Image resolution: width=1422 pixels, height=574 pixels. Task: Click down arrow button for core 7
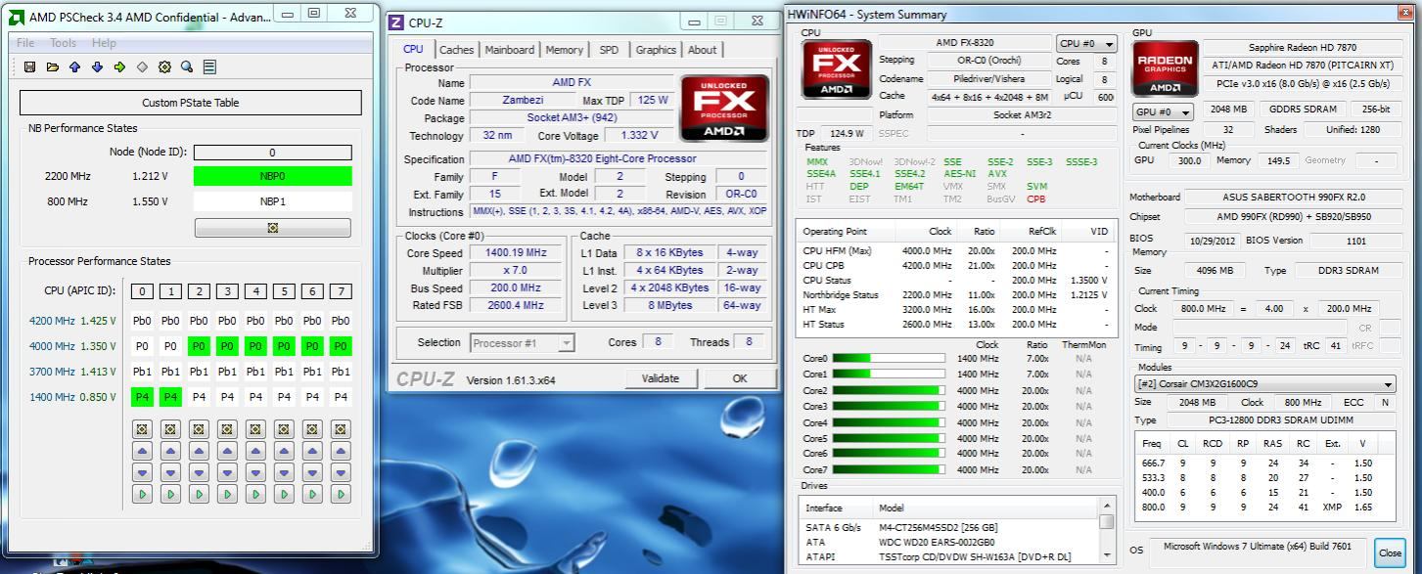[341, 472]
